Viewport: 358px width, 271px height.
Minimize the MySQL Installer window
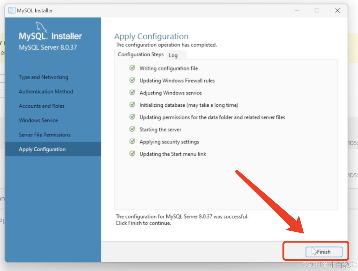(x=297, y=11)
